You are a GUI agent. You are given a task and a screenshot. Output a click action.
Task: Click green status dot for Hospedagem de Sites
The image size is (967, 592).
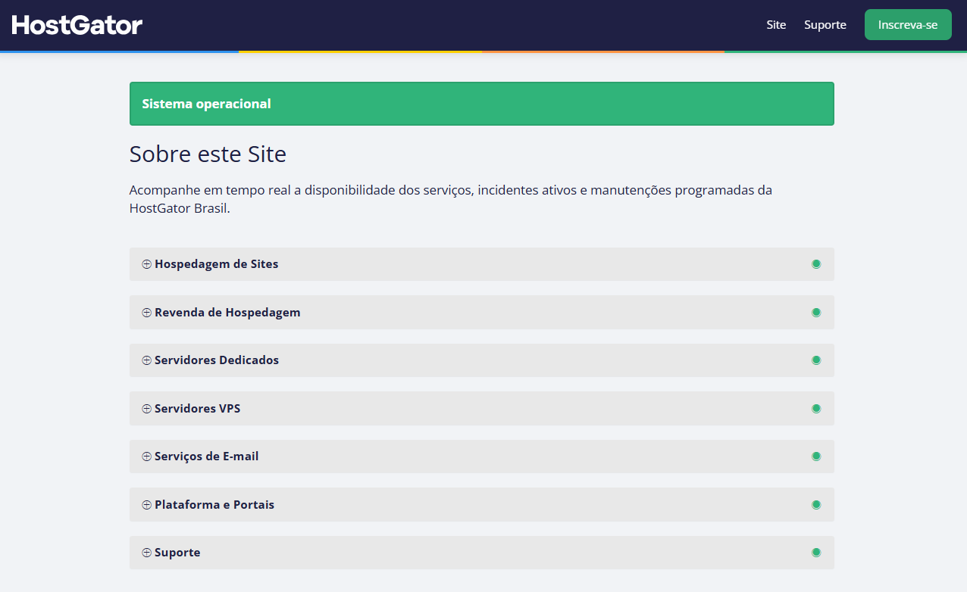pos(816,264)
